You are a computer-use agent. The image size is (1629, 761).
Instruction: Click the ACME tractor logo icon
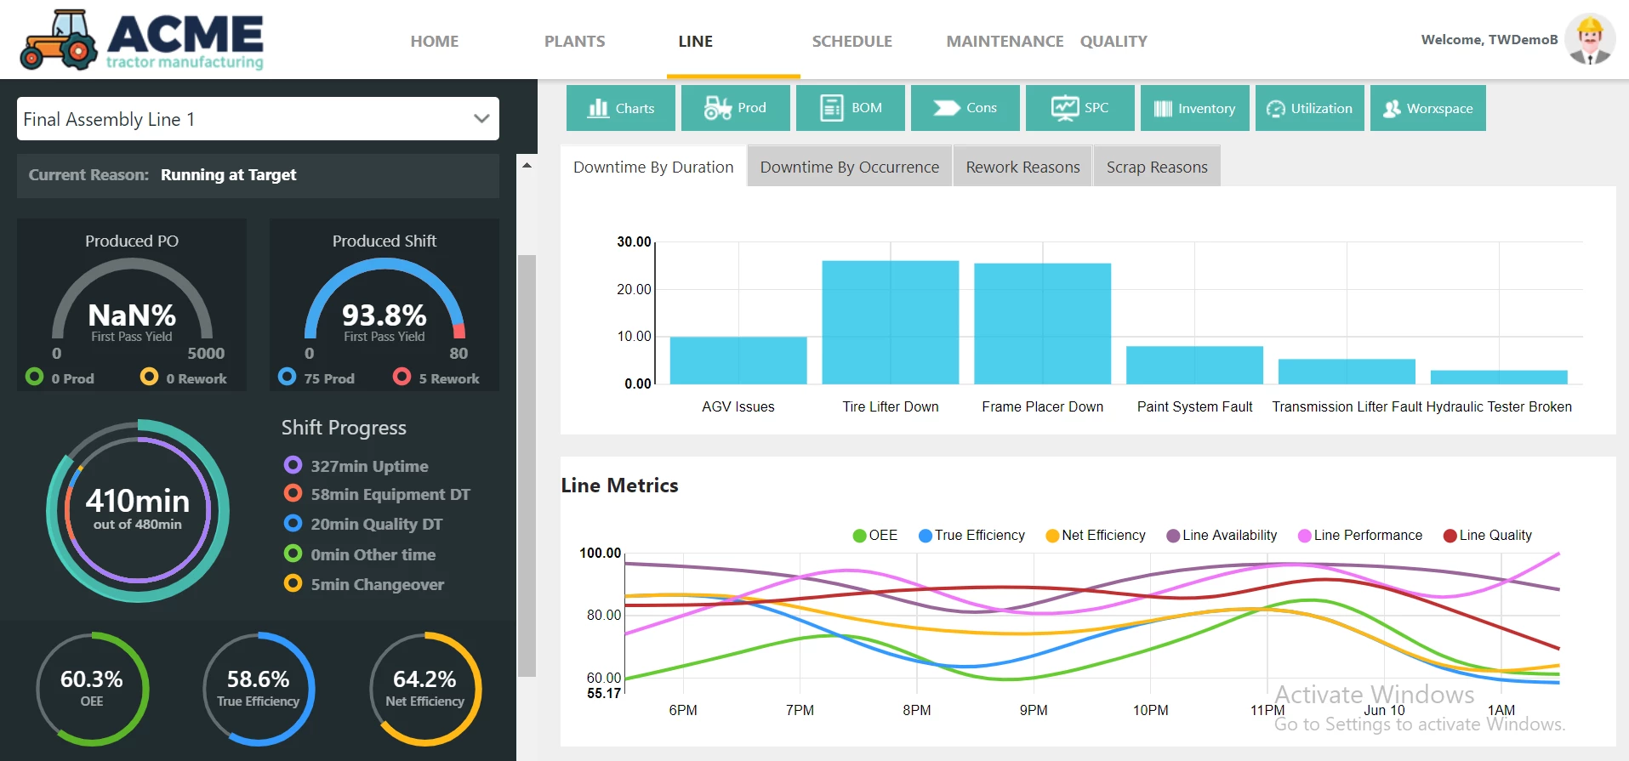58,40
